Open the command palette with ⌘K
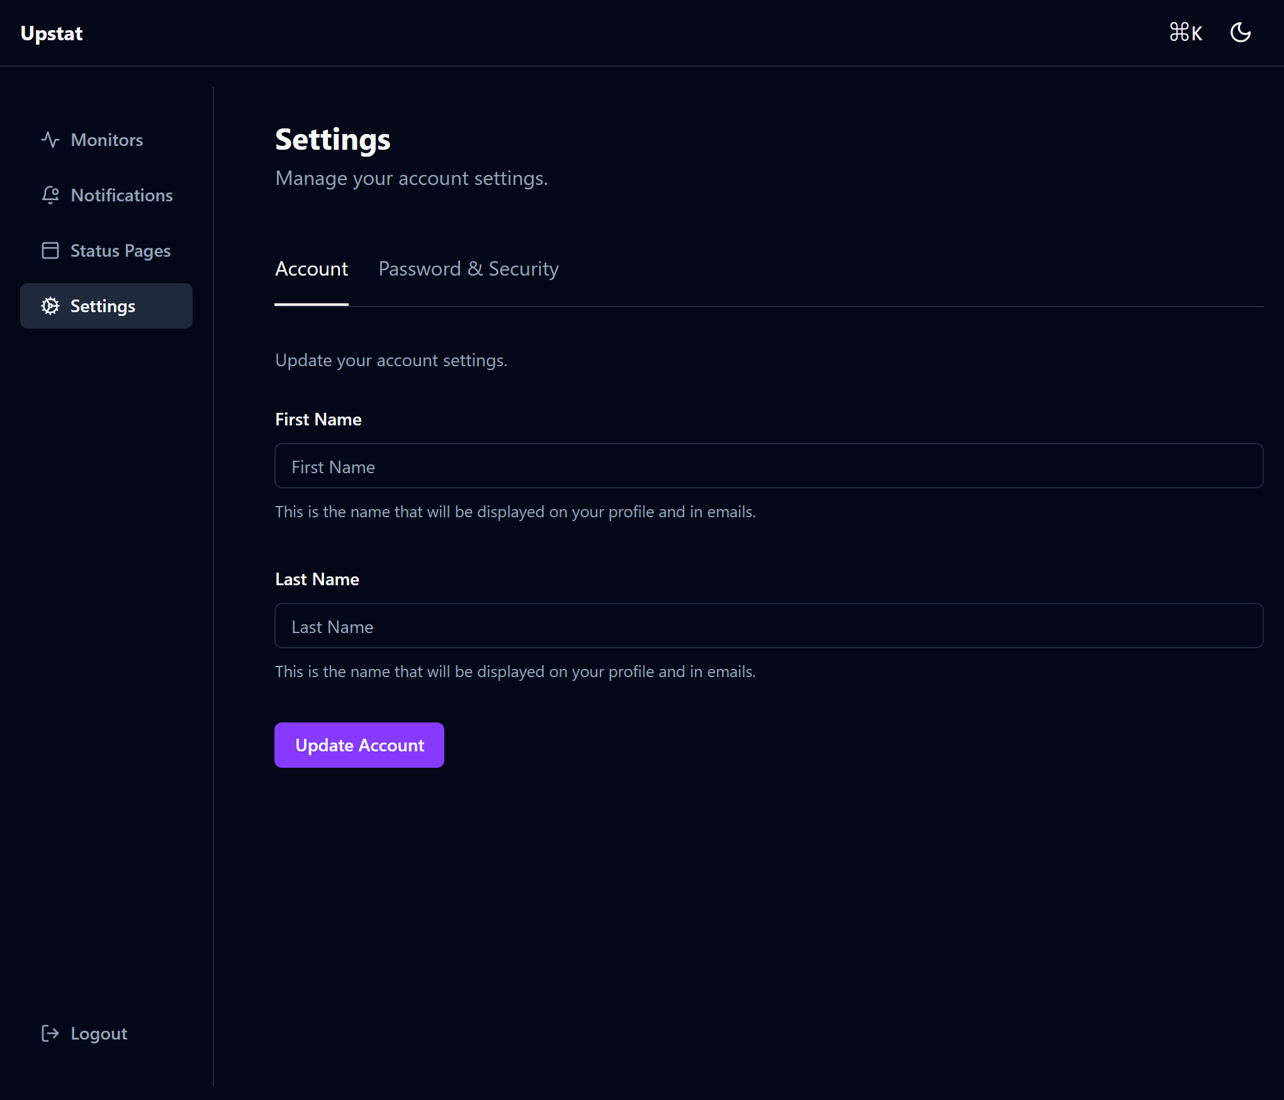1284x1100 pixels. click(1185, 33)
